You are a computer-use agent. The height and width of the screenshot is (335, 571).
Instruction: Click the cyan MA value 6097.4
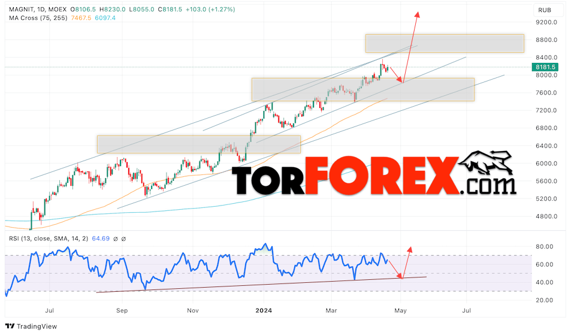[x=105, y=18]
